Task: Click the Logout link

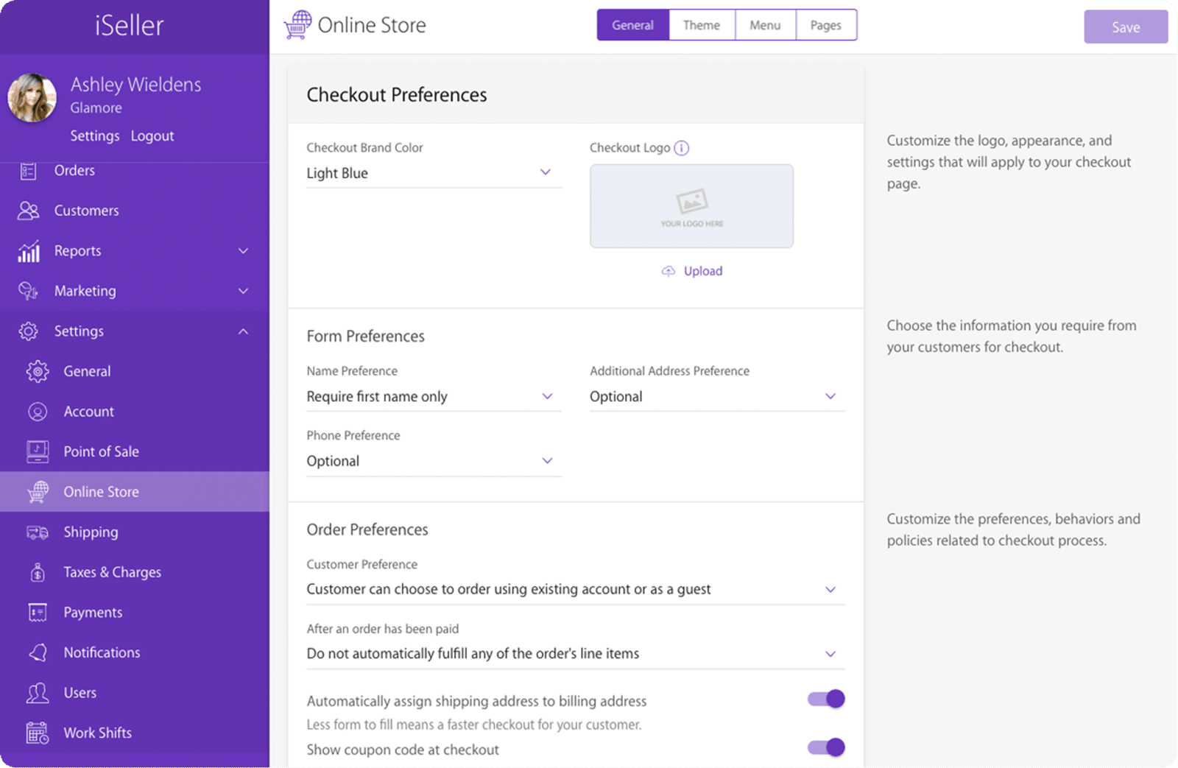Action: [152, 136]
